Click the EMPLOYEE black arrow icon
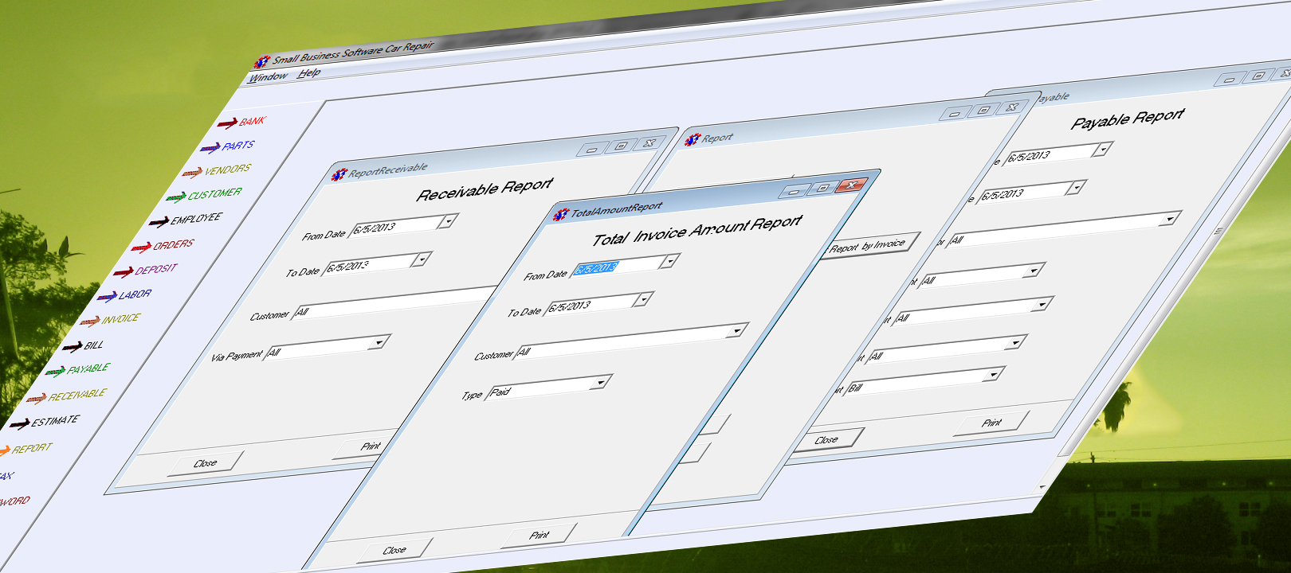Image resolution: width=1291 pixels, height=573 pixels. coord(159,222)
